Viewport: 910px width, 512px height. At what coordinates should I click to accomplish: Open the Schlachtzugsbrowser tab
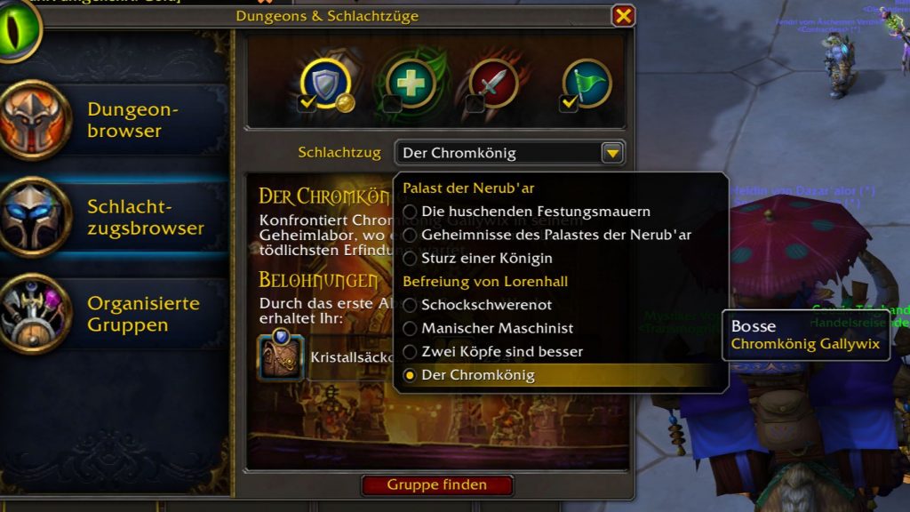click(115, 217)
